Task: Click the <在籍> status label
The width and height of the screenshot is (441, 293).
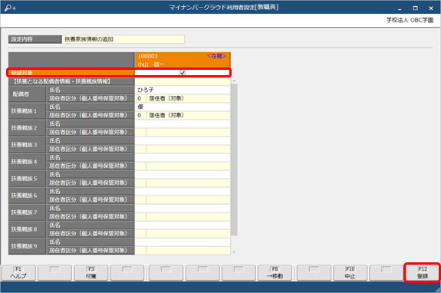Action: pos(216,56)
